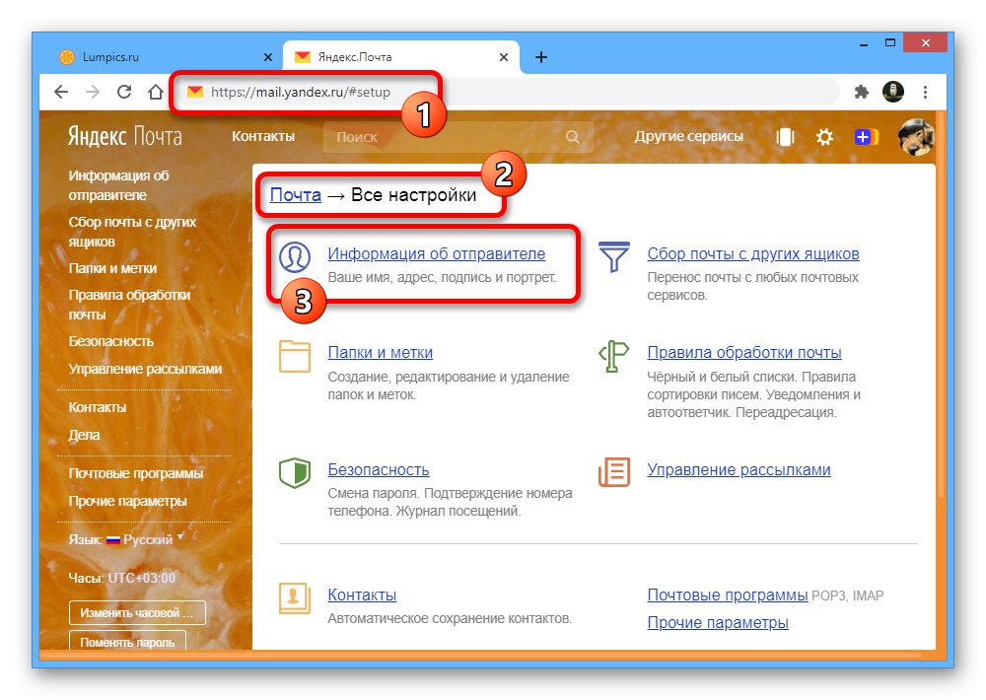The width and height of the screenshot is (986, 700).
Task: Click the Все настройки heading text
Action: pyautogui.click(x=414, y=195)
